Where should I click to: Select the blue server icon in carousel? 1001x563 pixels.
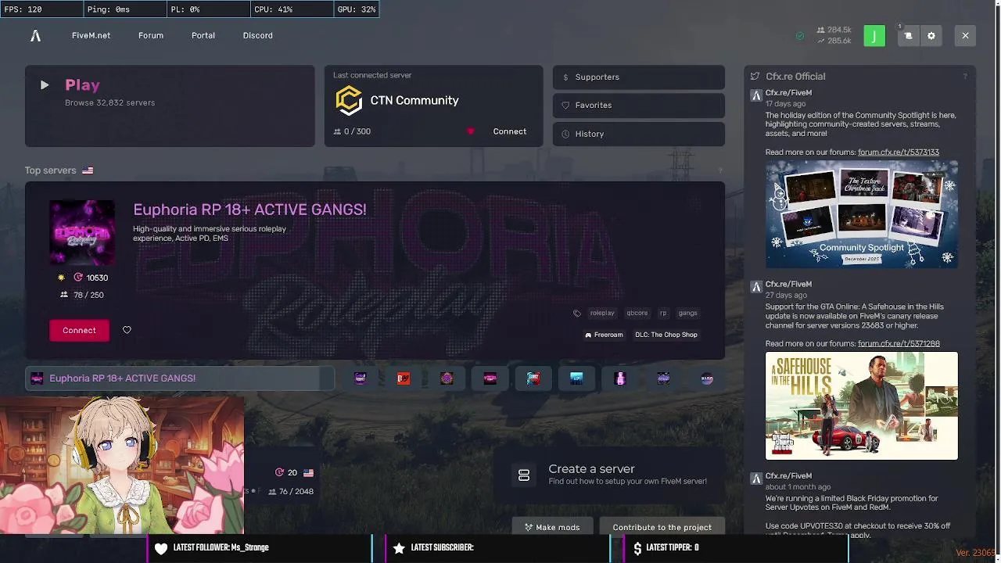[576, 378]
